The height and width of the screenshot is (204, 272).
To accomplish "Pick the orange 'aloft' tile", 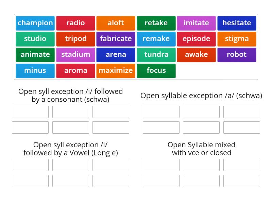I will 116,23.
